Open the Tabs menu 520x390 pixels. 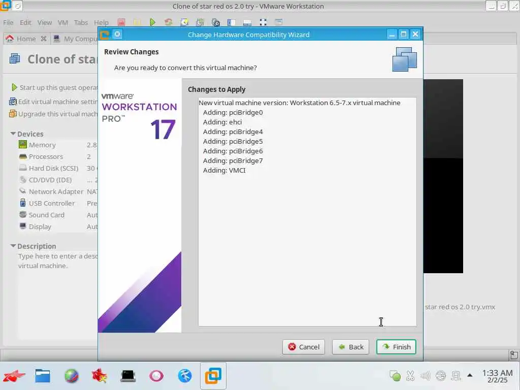click(x=81, y=22)
